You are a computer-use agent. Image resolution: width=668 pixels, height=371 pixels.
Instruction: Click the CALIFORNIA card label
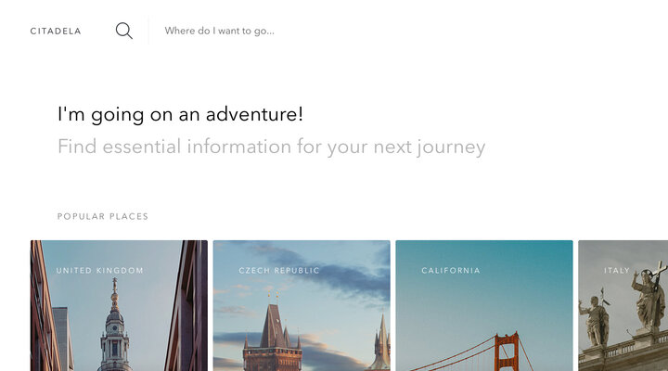[451, 271]
